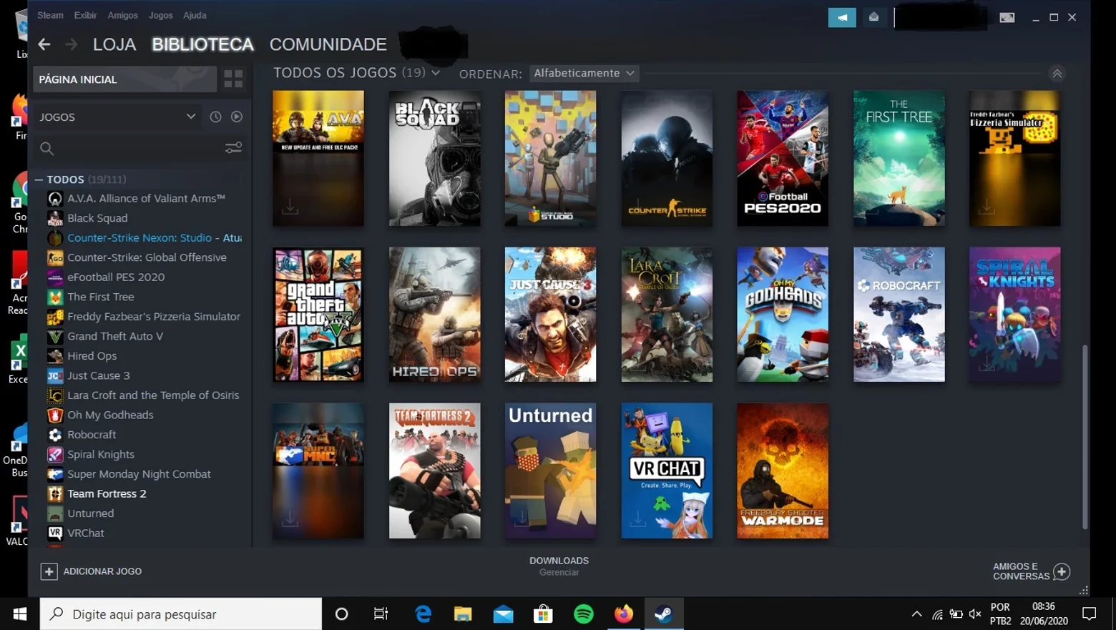Select Freddy Fazbear's Pizzeria Simulator in list
Viewport: 1116px width, 630px height.
[145, 316]
